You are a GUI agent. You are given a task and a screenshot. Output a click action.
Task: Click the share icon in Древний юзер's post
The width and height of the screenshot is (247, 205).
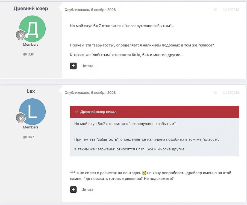coord(215,10)
